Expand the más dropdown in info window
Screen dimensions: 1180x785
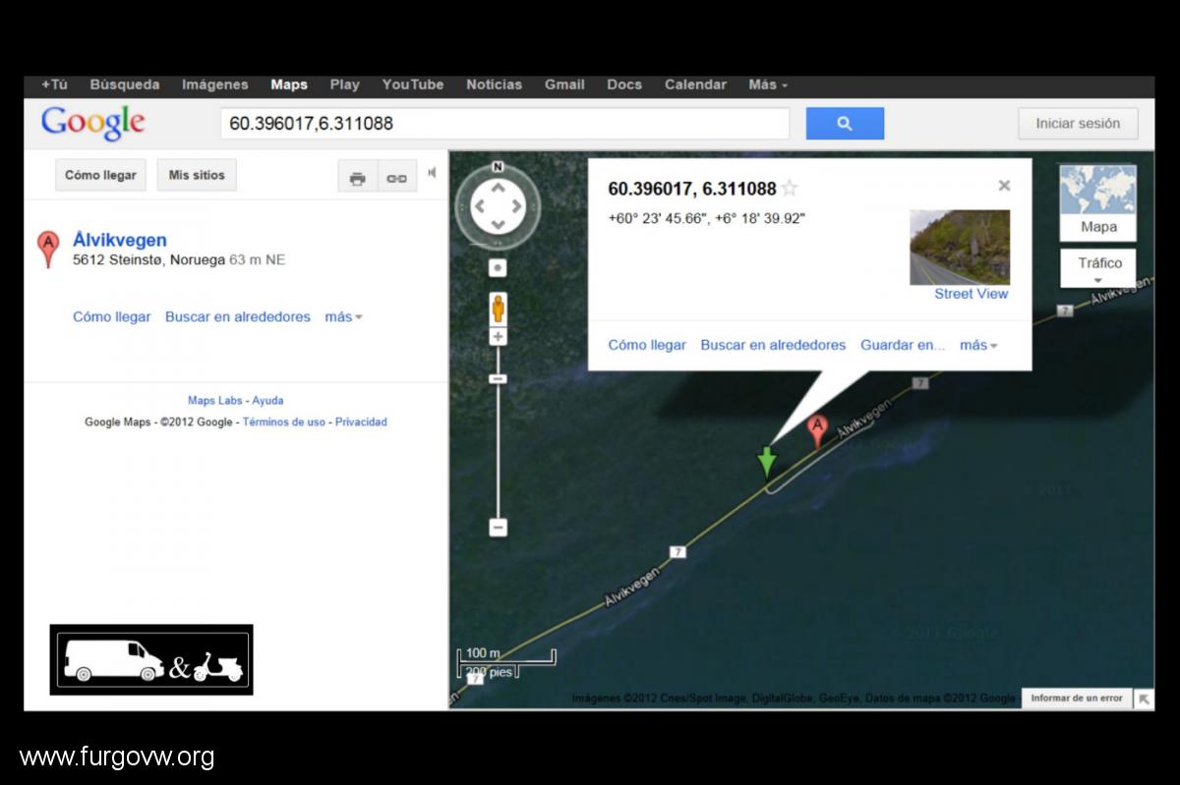978,345
